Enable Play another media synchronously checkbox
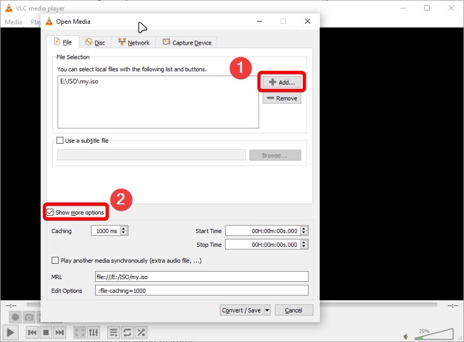This screenshot has width=464, height=342. (x=55, y=260)
